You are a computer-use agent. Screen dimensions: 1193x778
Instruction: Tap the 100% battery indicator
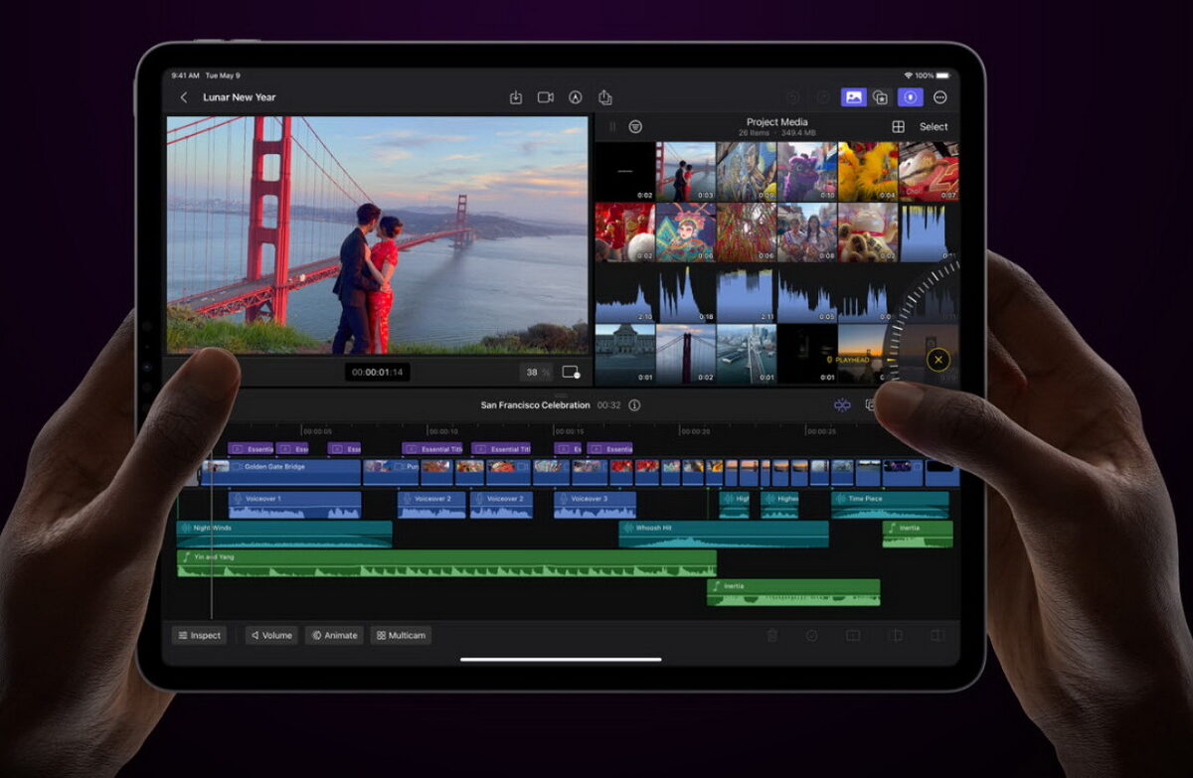click(933, 76)
